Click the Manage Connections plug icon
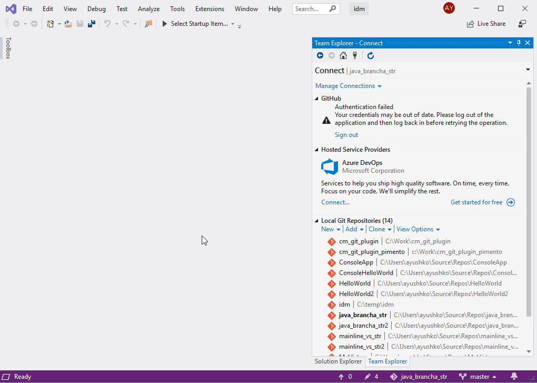Viewport: 537px width, 383px height. [x=355, y=55]
